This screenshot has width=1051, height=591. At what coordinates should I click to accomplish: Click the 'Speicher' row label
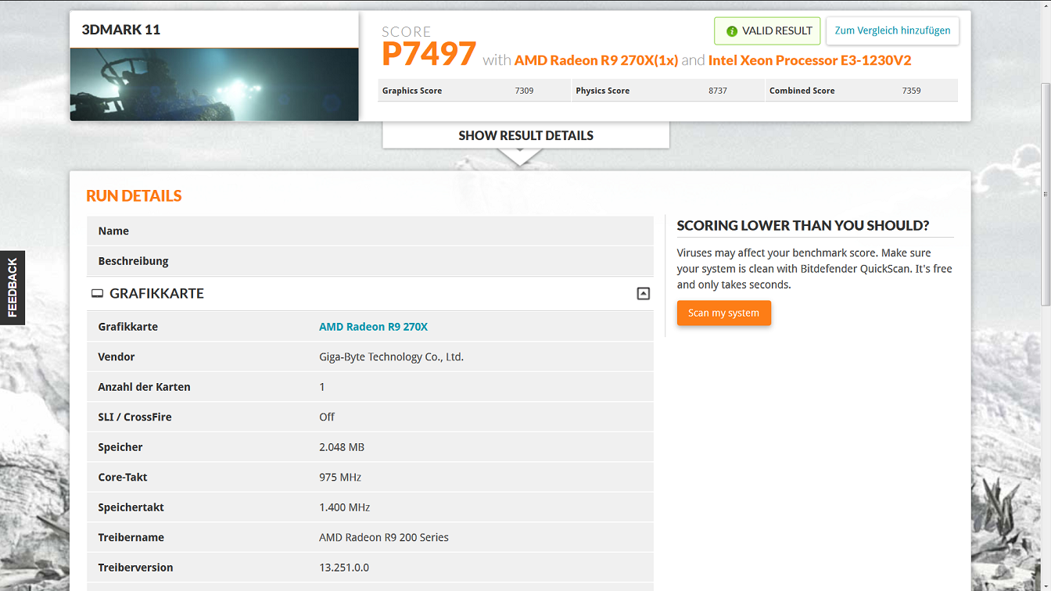click(x=120, y=447)
